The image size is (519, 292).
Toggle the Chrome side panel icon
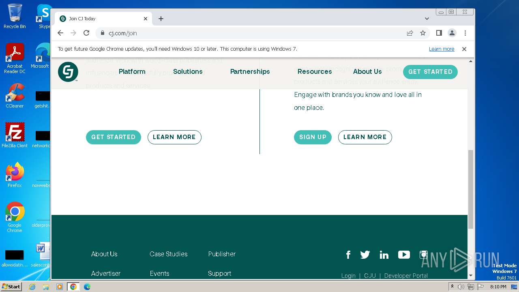pos(439,33)
